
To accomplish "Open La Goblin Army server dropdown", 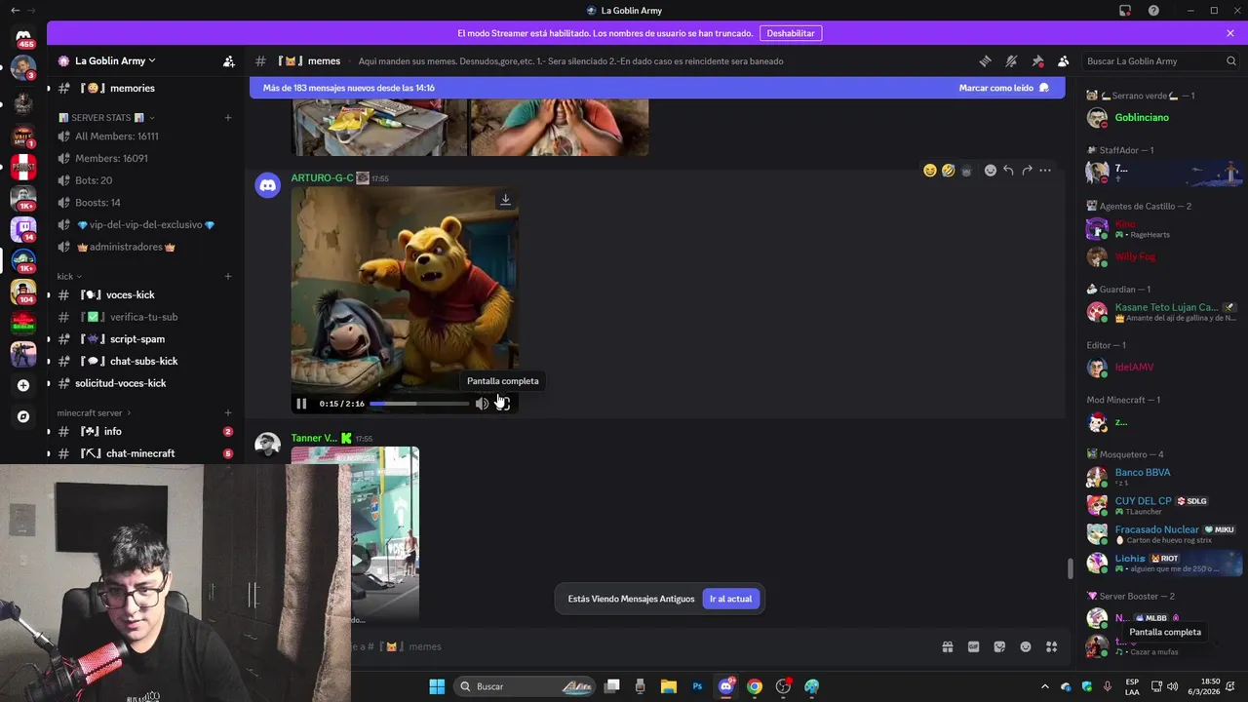I will [115, 60].
